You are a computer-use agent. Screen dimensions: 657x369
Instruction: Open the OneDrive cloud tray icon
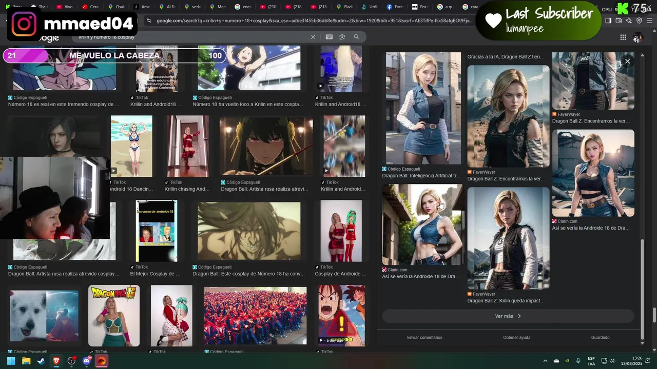point(556,361)
